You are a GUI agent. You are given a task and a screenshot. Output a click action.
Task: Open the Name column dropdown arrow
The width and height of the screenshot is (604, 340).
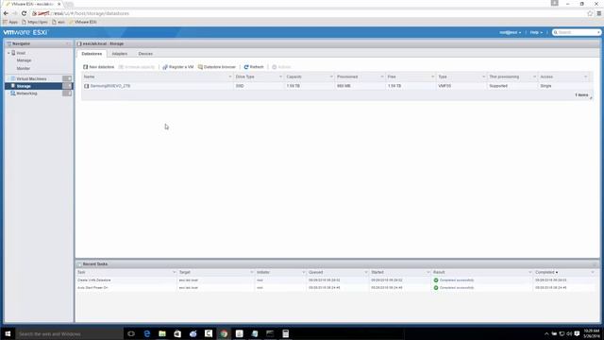(230, 76)
